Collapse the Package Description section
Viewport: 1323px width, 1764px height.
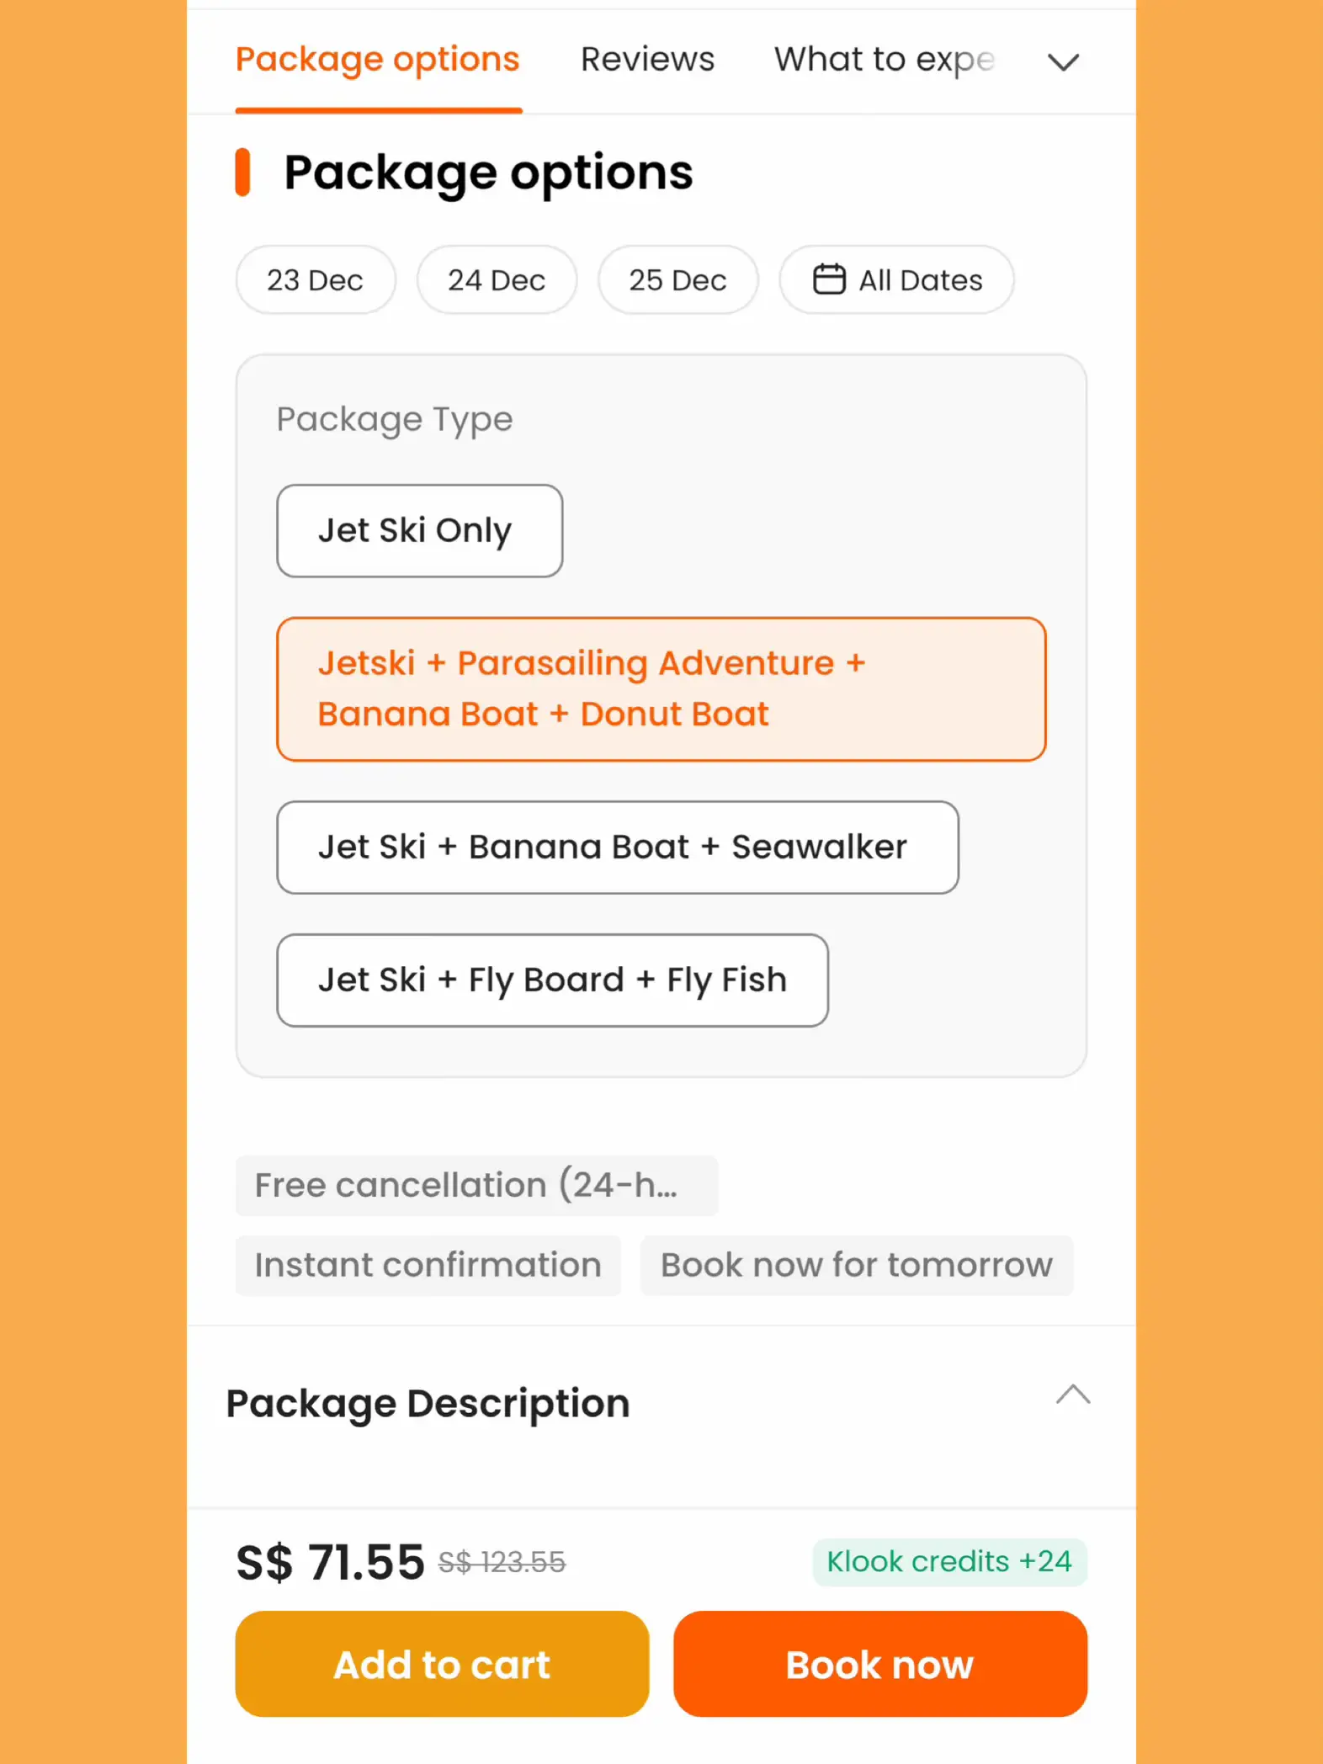pos(1073,1395)
